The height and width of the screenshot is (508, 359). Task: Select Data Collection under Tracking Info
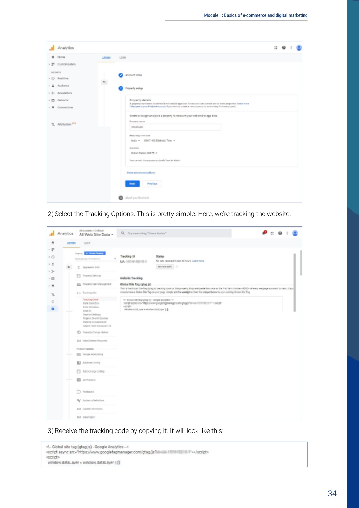91,303
